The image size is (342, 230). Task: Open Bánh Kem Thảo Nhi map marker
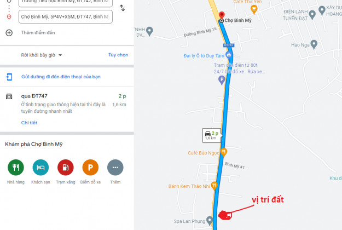click(215, 186)
